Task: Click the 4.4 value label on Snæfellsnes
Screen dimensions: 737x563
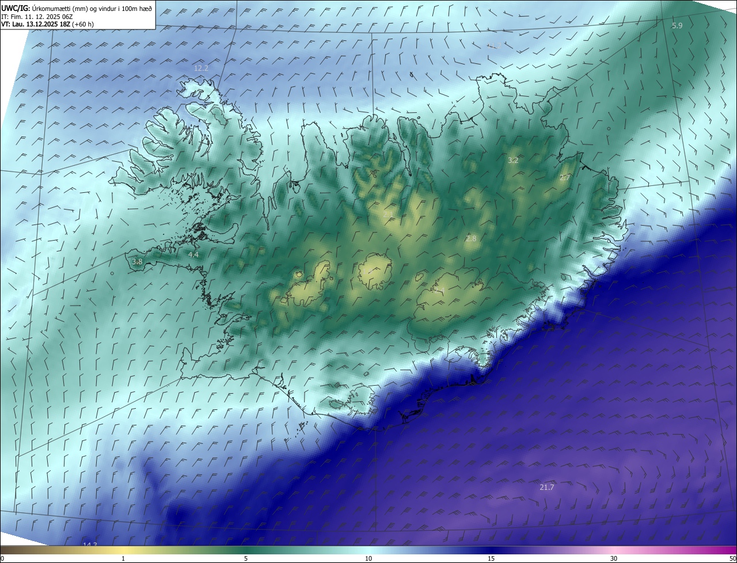Action: tap(193, 254)
